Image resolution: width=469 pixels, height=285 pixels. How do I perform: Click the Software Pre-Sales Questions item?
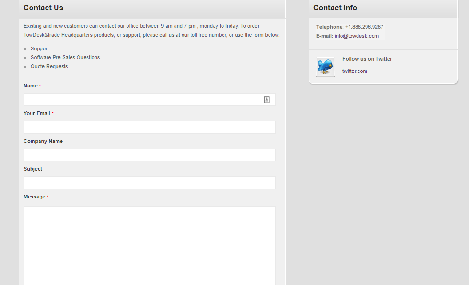[x=65, y=57]
